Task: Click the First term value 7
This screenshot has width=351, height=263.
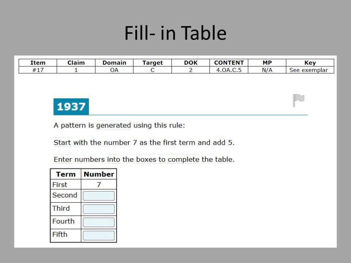Action: pyautogui.click(x=99, y=185)
